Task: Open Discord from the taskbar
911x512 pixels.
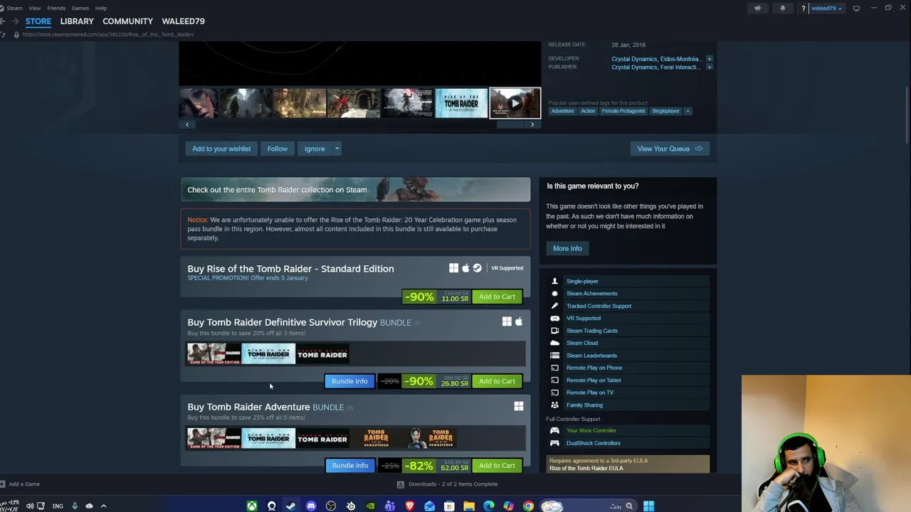Action: 311,506
